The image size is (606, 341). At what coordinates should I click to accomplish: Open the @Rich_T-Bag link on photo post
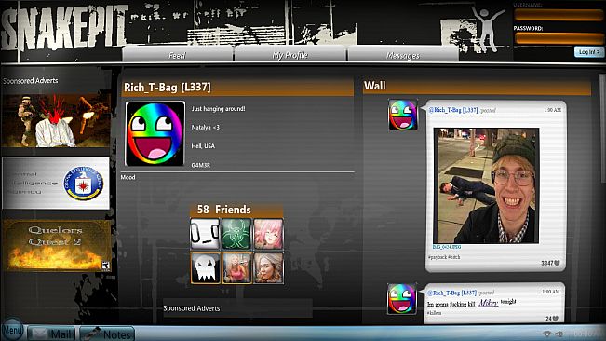pyautogui.click(x=453, y=110)
